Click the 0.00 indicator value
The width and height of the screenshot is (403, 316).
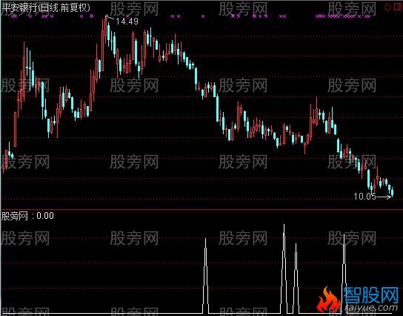(45, 216)
